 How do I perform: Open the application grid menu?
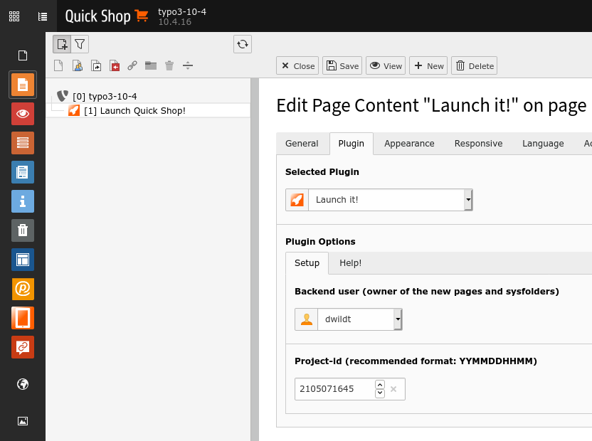(x=14, y=16)
